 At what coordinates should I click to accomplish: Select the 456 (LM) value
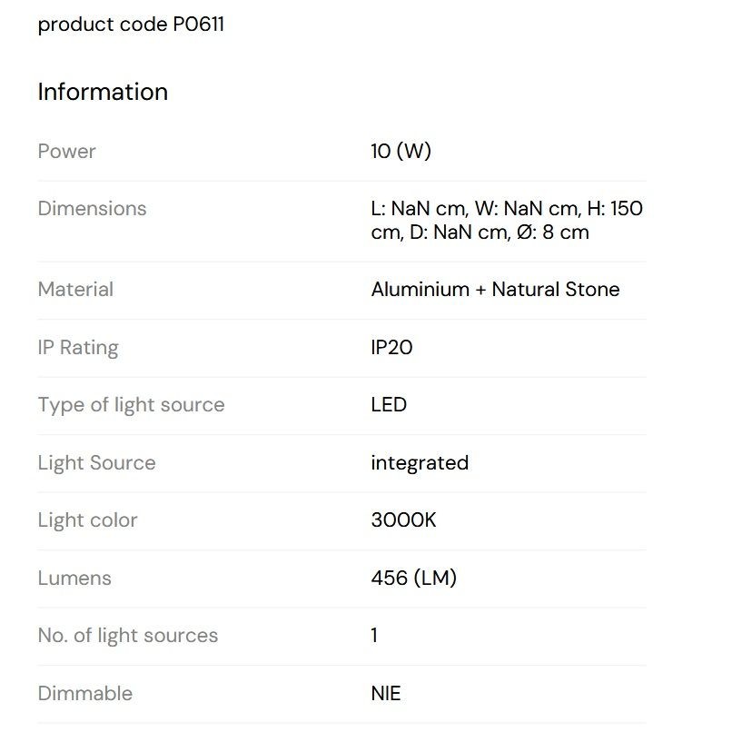point(413,578)
